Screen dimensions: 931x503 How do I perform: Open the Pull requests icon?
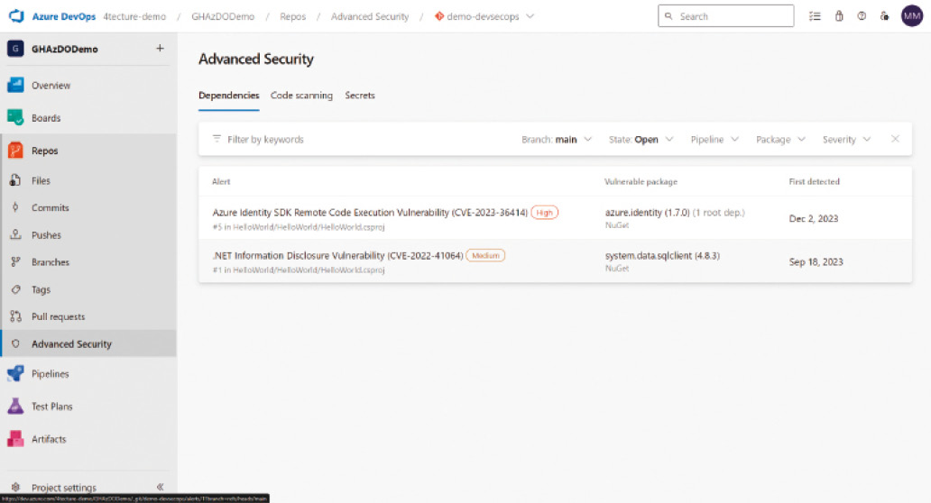tap(15, 316)
